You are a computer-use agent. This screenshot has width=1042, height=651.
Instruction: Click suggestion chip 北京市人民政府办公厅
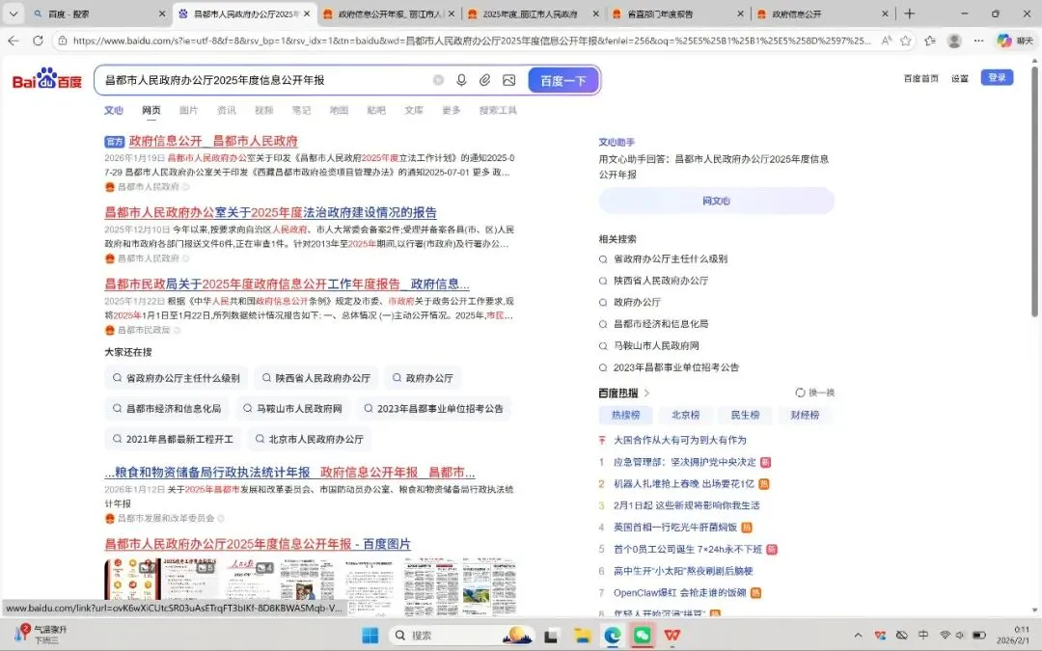pos(309,439)
